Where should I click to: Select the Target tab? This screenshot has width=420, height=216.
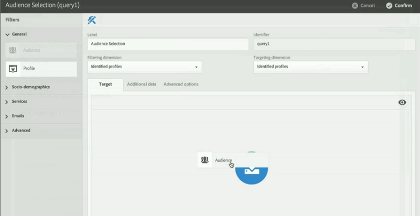pyautogui.click(x=105, y=84)
